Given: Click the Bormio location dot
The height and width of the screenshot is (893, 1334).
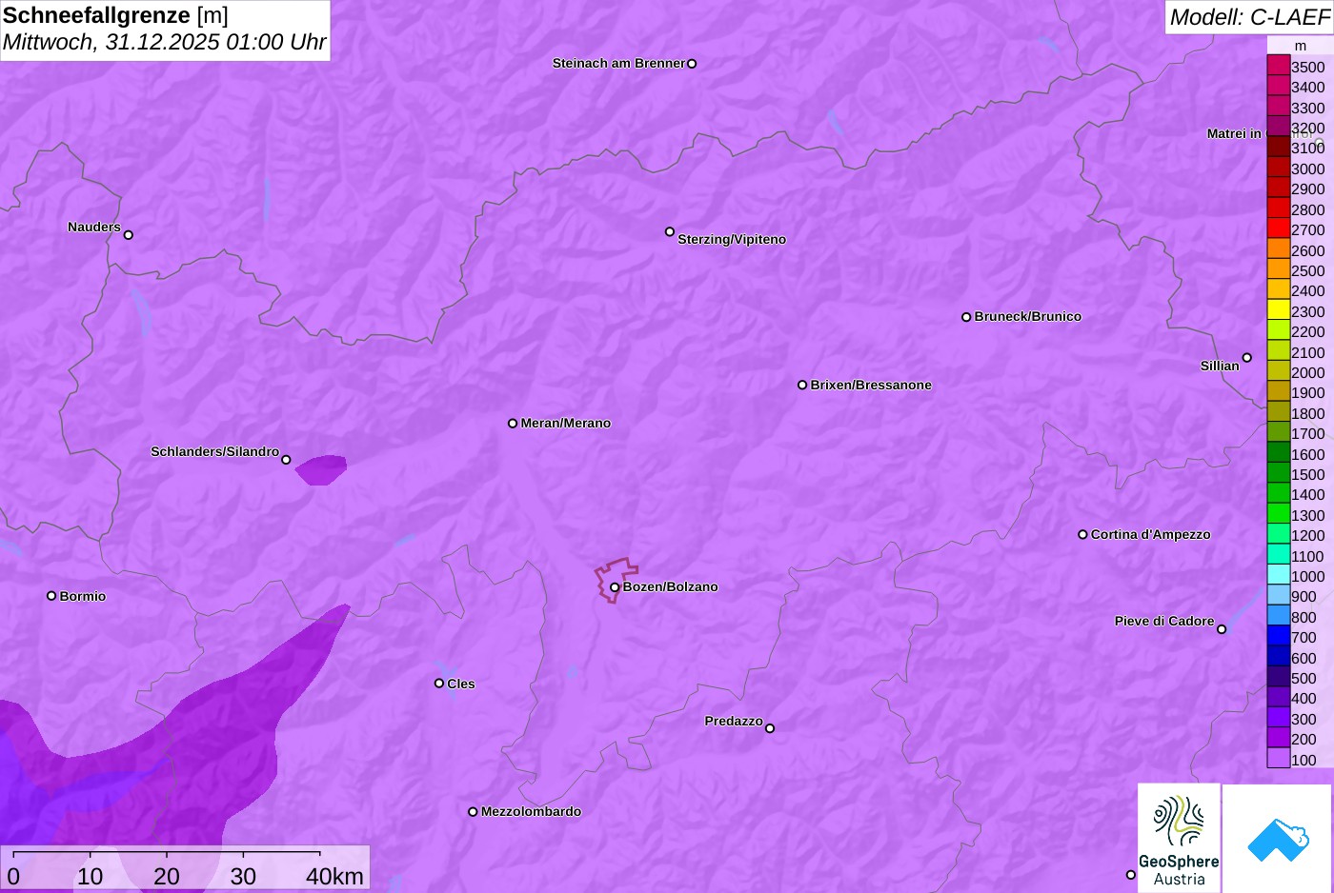Looking at the screenshot, I should 51,596.
